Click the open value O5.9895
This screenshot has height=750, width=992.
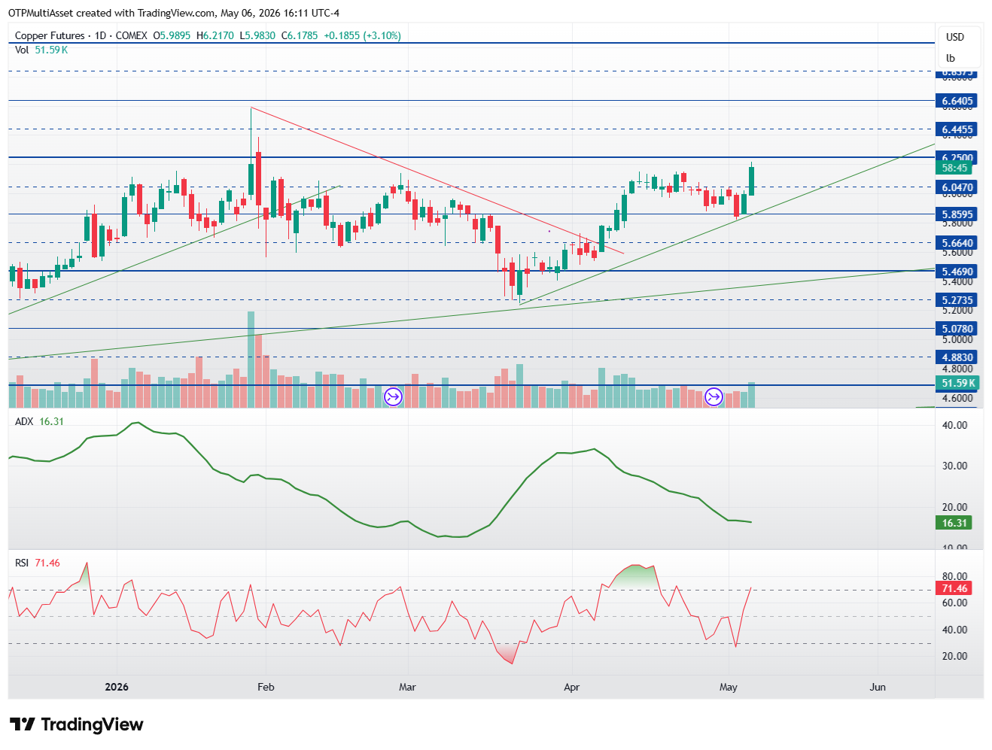172,35
